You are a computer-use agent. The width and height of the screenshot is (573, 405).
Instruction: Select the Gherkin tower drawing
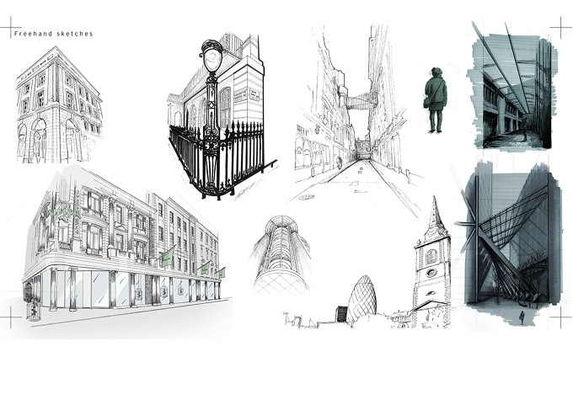[361, 300]
